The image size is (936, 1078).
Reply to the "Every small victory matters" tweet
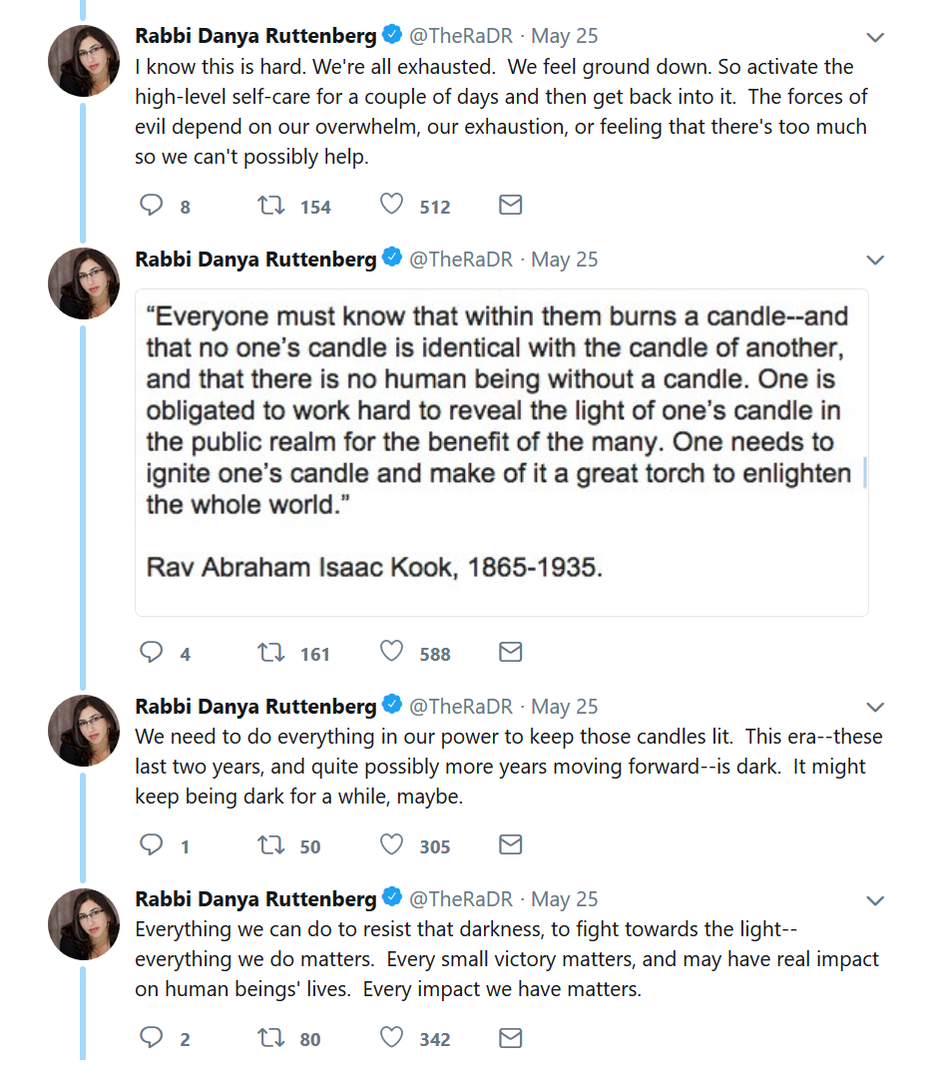(152, 1038)
